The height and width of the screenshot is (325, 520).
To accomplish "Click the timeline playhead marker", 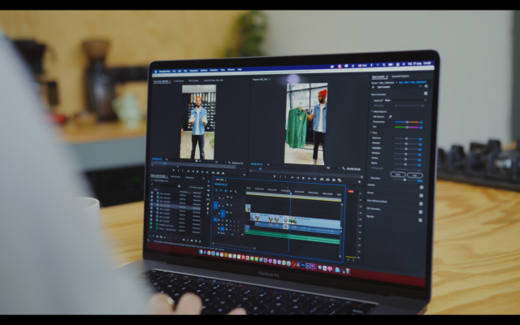I will [x=290, y=193].
